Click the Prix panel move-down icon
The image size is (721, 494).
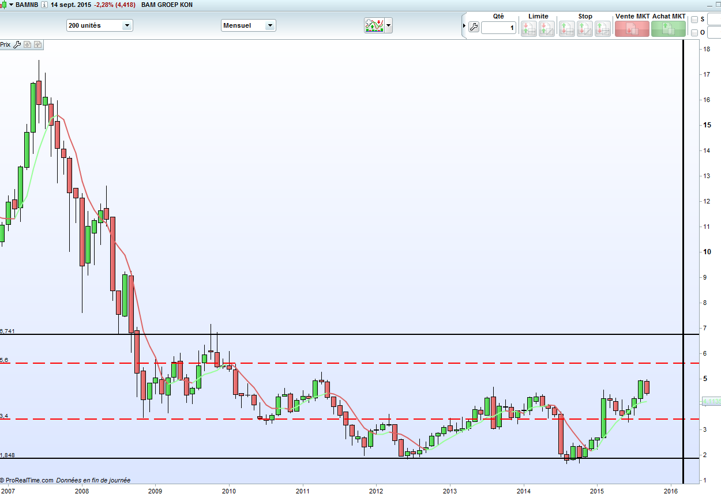(x=27, y=44)
